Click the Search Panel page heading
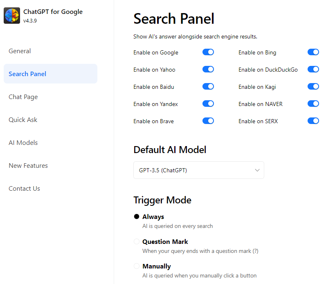Screen dimensions: 326x284 (x=173, y=19)
